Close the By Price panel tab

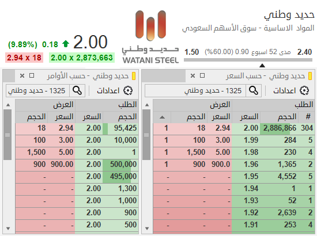click(x=193, y=76)
